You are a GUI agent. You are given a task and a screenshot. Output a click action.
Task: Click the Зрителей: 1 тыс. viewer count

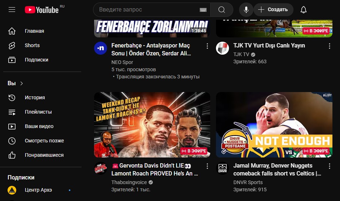131,189
